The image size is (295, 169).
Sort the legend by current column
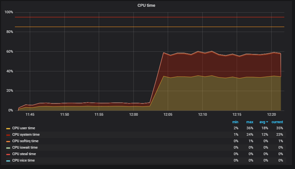point(277,122)
